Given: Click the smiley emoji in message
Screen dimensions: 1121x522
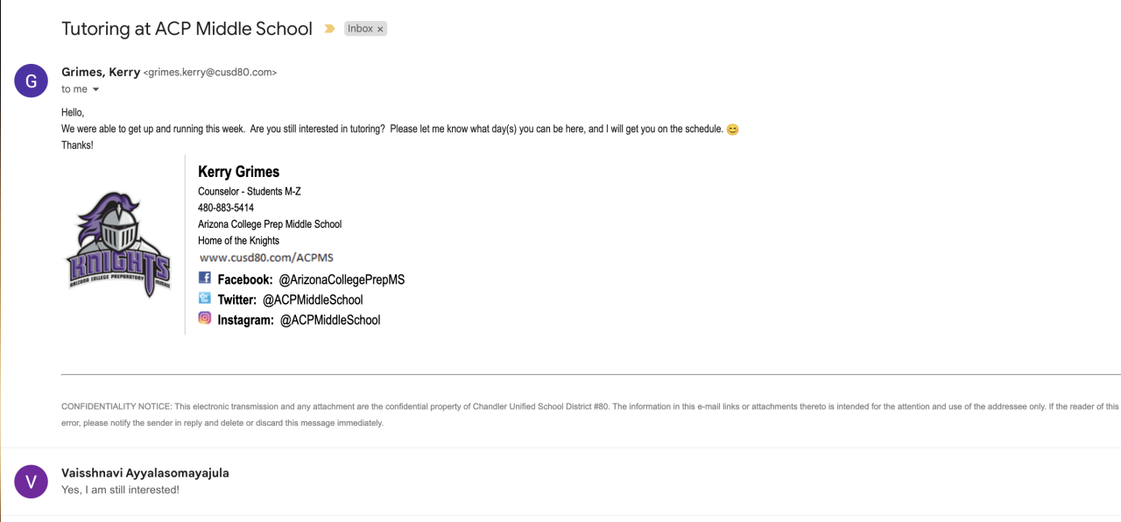Looking at the screenshot, I should 733,130.
